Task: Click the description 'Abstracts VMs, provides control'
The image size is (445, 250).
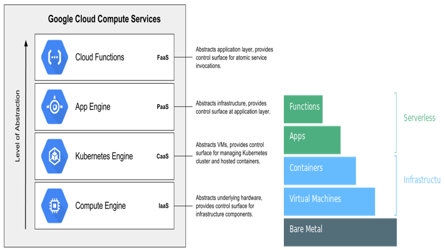Action: click(x=230, y=144)
